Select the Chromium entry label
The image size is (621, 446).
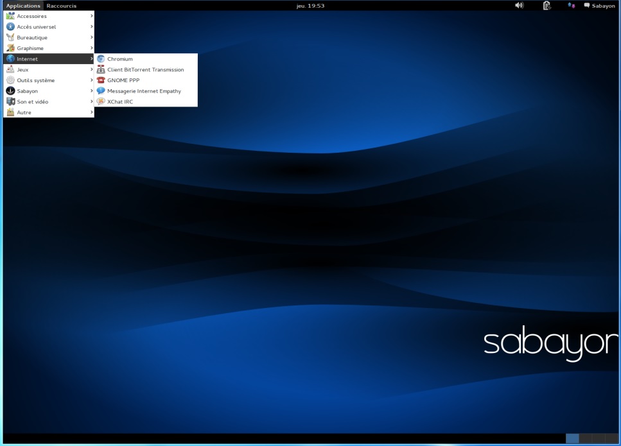(x=120, y=59)
